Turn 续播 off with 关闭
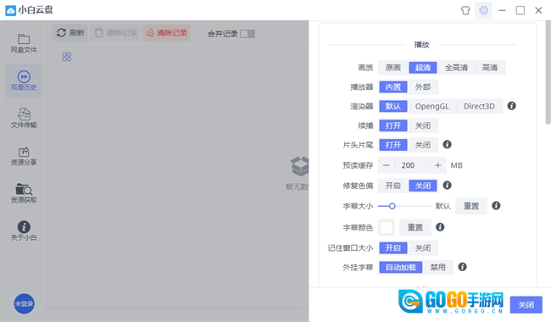This screenshot has width=551, height=322. point(423,125)
